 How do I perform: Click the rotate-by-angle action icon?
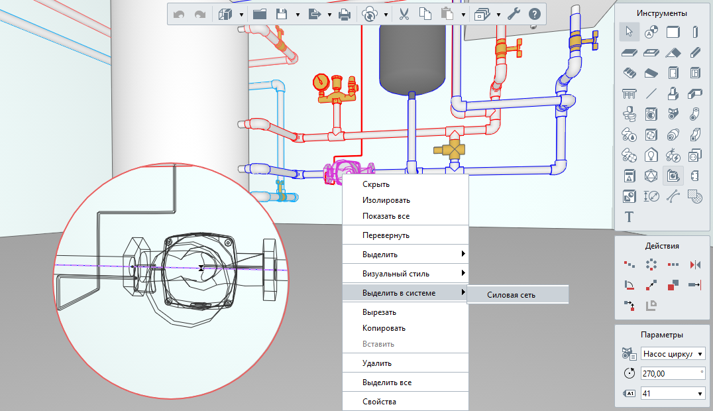point(629,285)
